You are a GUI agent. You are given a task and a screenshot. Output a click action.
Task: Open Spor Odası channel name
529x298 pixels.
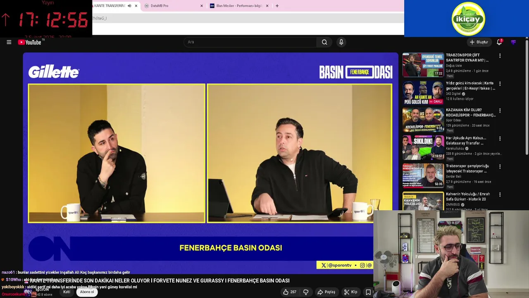pos(453,120)
